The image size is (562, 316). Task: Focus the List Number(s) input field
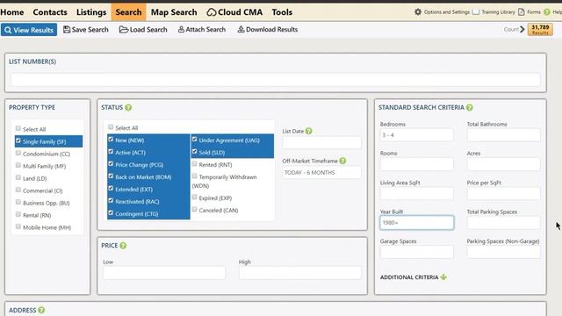(275, 80)
